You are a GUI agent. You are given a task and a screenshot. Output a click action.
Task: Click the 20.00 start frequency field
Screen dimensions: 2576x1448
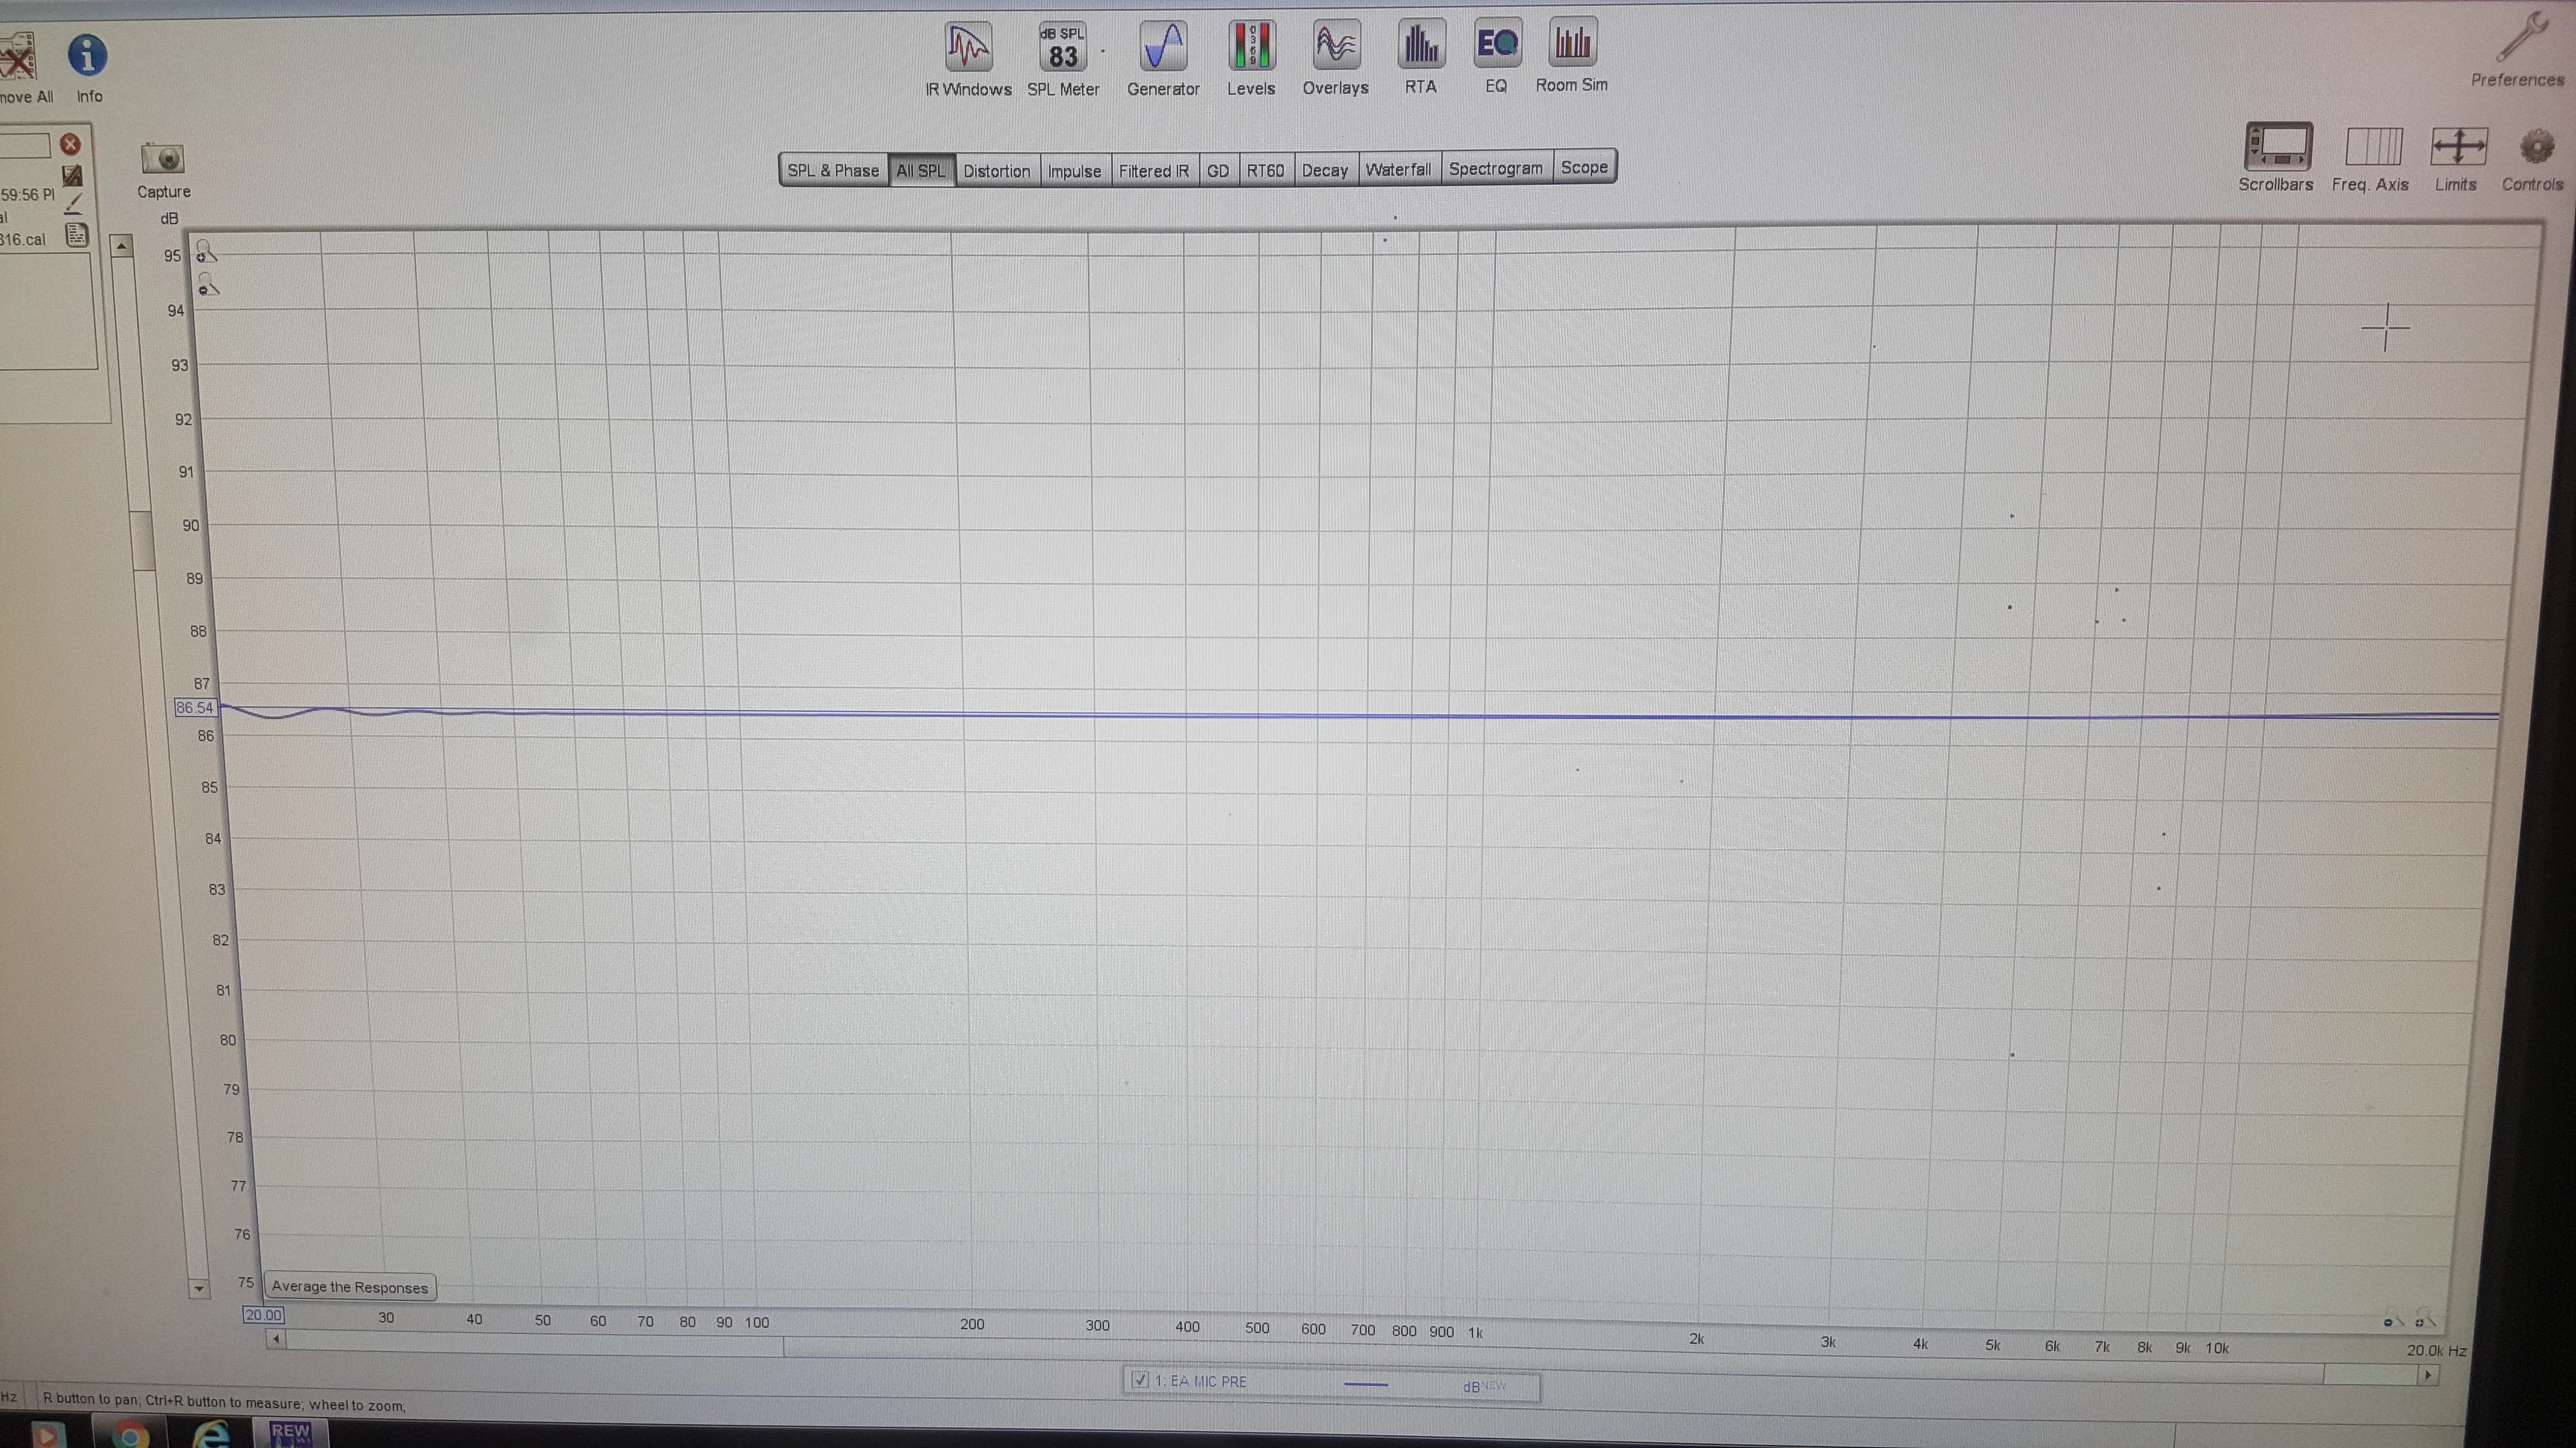click(x=263, y=1315)
